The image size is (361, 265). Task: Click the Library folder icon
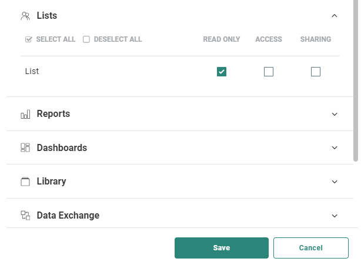[25, 182]
